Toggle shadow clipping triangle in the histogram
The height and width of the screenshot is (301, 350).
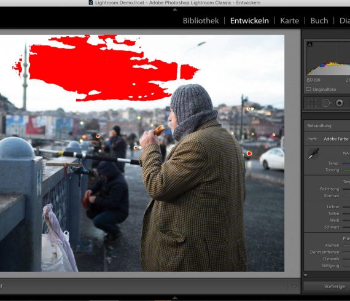[x=309, y=44]
